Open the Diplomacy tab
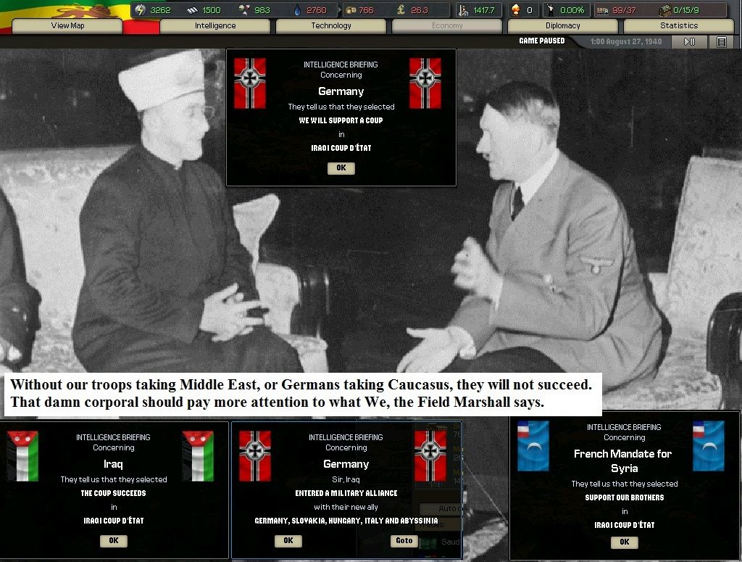 click(x=562, y=26)
